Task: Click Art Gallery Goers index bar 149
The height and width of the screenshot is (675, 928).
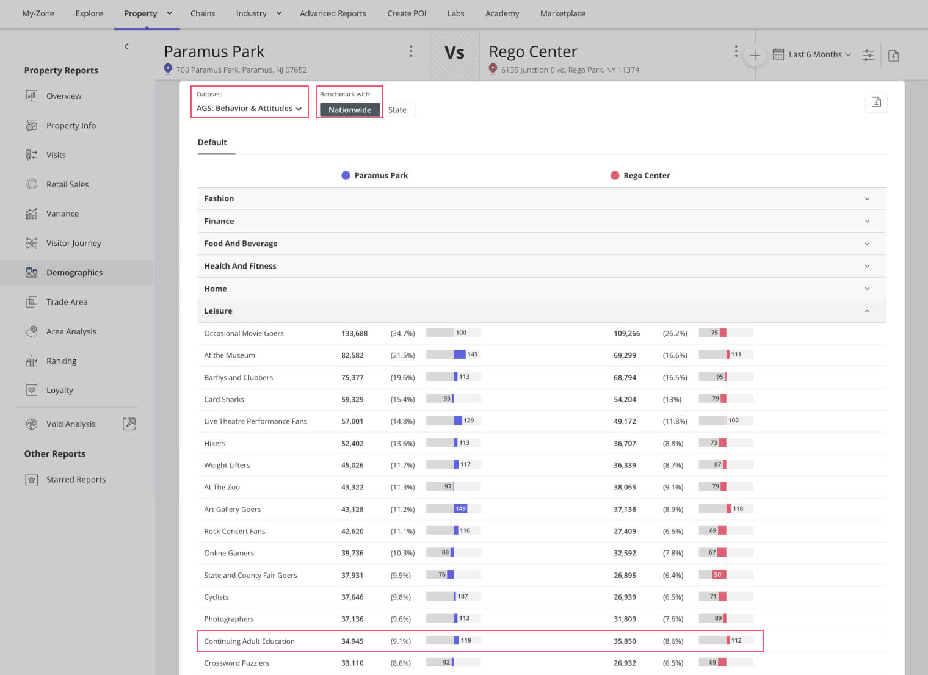Action: coord(460,508)
